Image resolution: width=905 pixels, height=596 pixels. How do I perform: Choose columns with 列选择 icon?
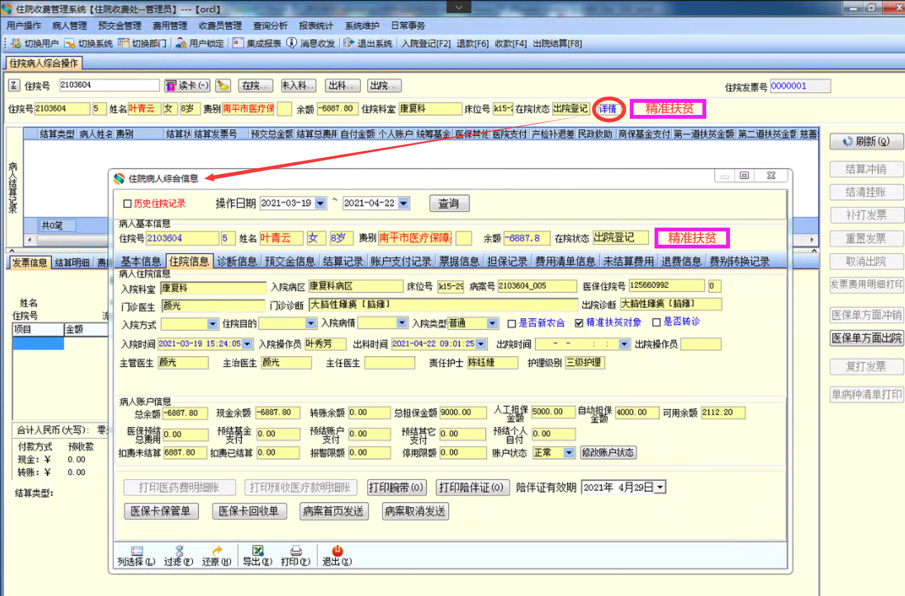[137, 551]
